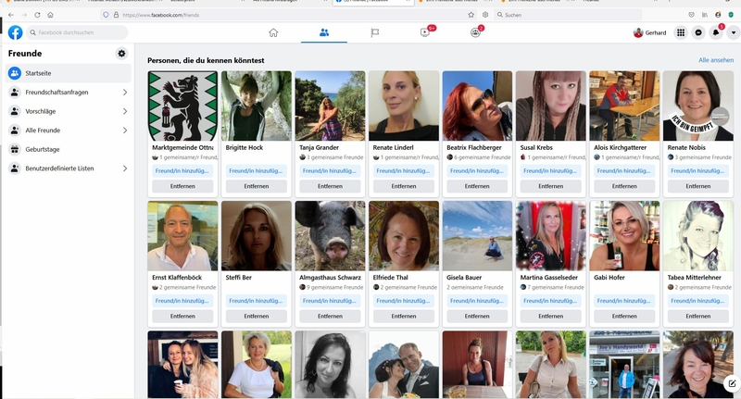Open Geburtstage in sidebar
Screen dimensions: 741x399
point(69,149)
